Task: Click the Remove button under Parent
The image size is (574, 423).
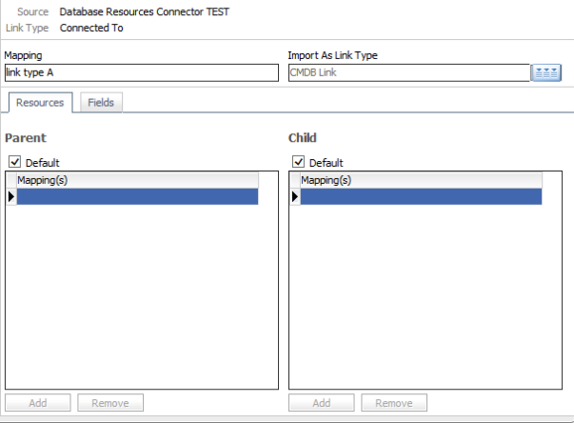Action: [x=110, y=403]
